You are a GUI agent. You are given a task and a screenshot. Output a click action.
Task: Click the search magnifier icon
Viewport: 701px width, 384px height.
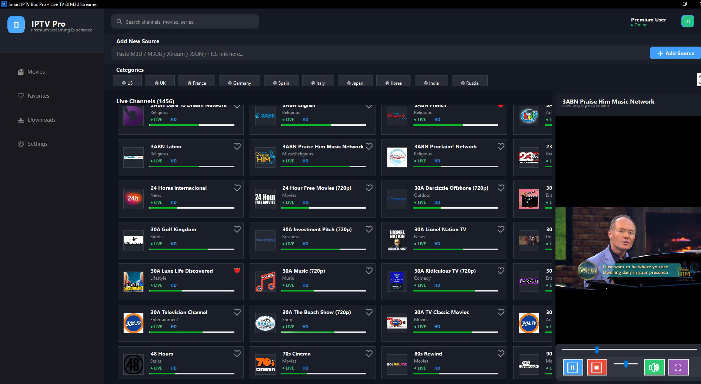tap(119, 21)
